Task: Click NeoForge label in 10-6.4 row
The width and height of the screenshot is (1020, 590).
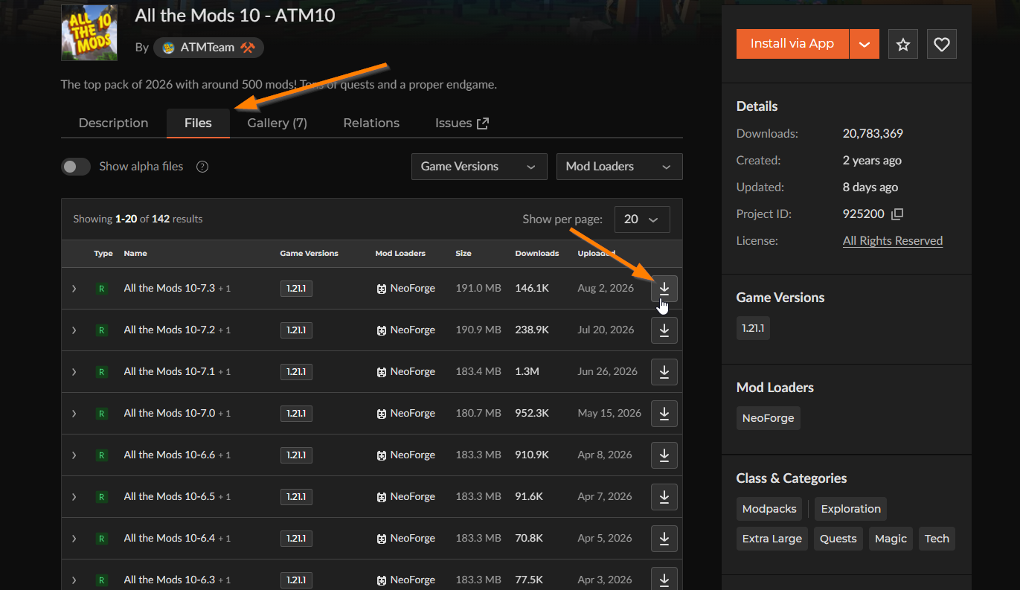Action: 413,538
